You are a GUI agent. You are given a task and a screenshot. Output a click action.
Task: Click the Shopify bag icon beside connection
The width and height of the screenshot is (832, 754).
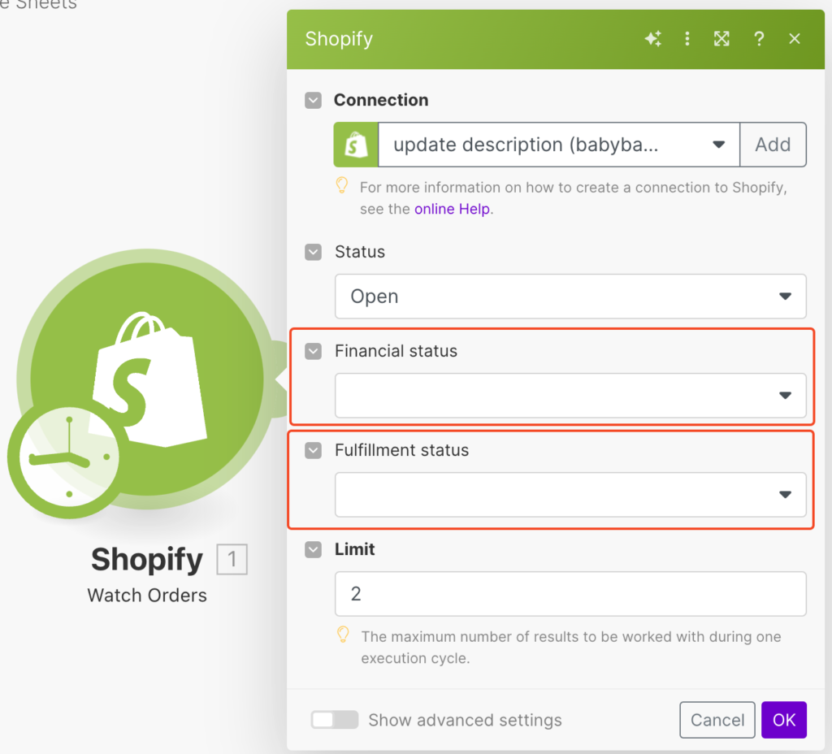click(x=356, y=145)
